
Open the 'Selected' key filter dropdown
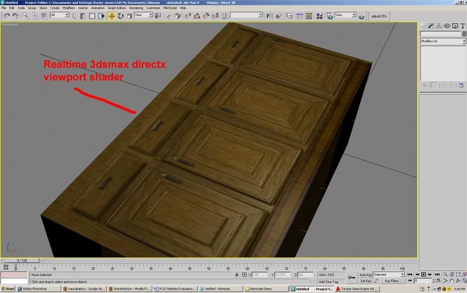pos(389,275)
